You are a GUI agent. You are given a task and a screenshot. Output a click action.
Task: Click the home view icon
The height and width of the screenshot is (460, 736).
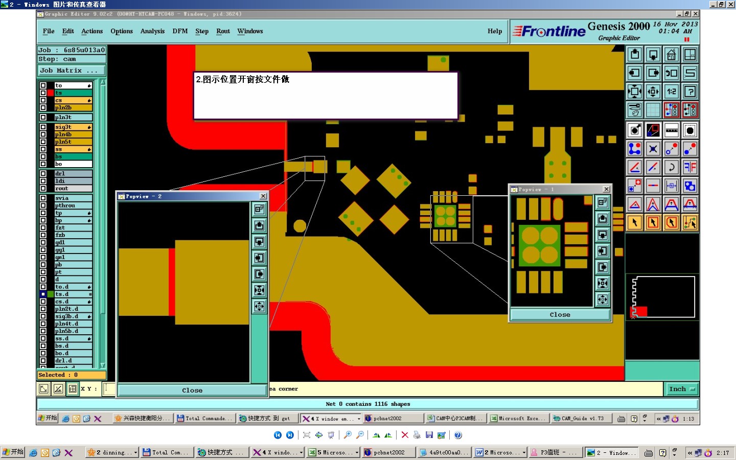(671, 54)
